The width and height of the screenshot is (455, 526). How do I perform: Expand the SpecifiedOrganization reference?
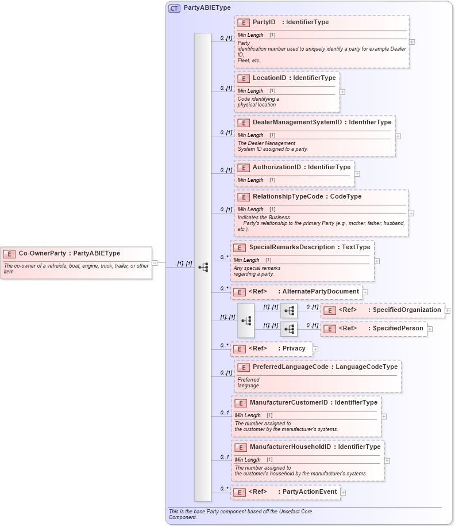click(x=448, y=311)
